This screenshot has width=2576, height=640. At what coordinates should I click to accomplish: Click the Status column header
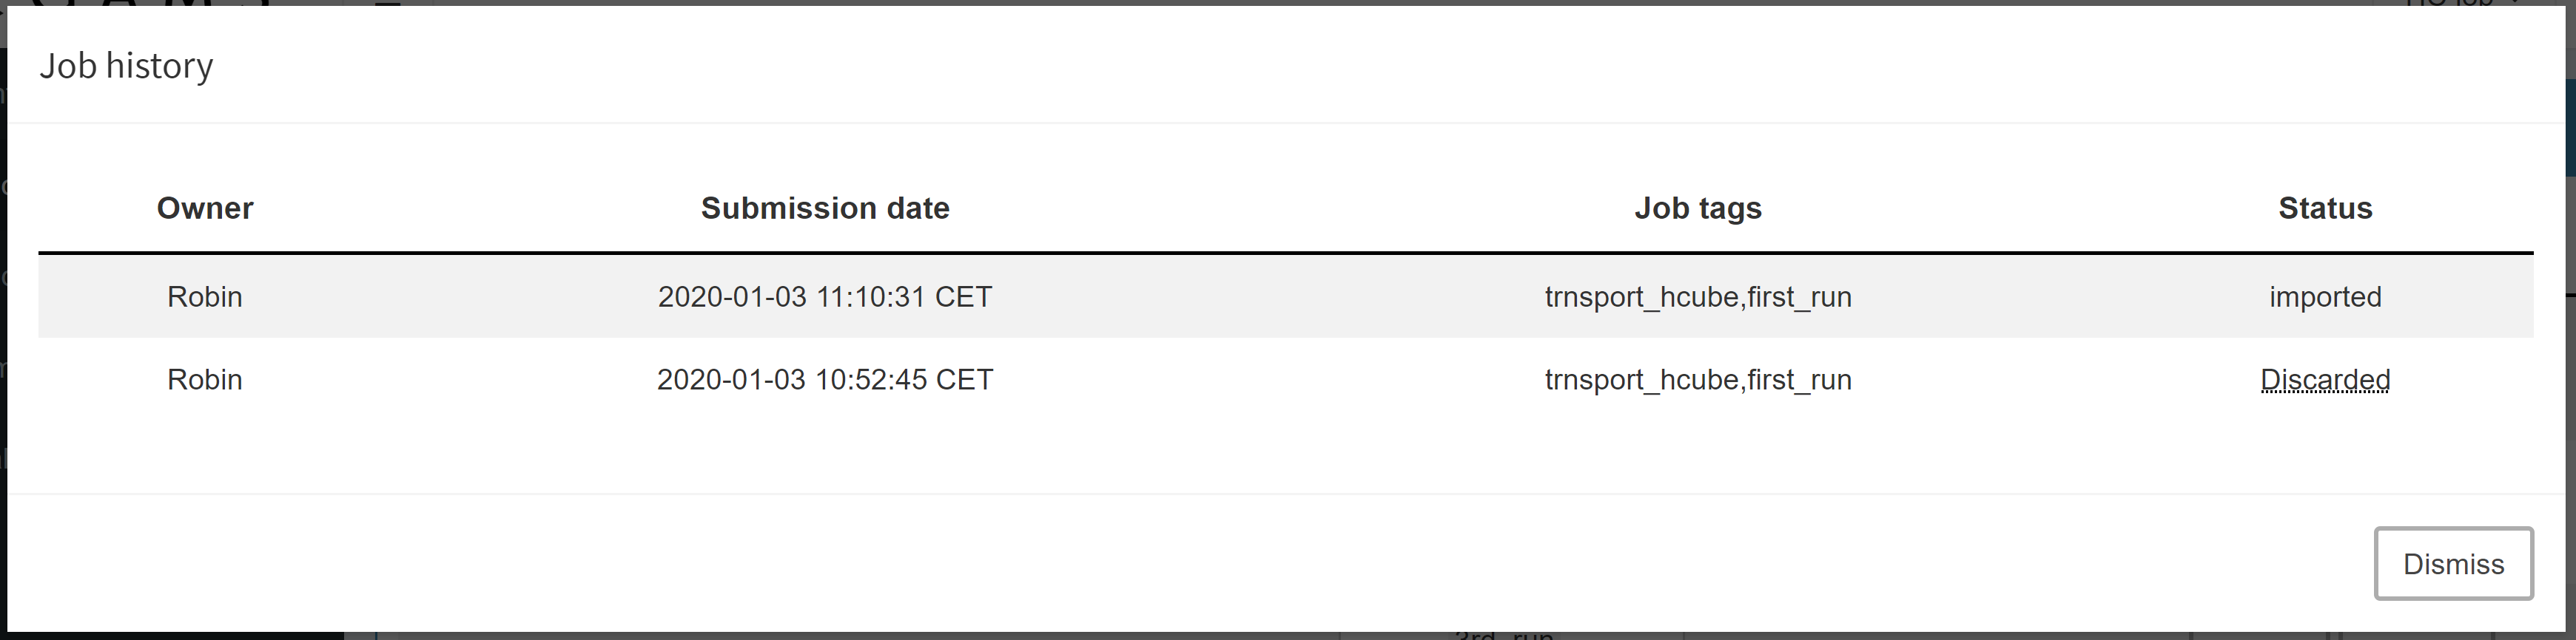coord(2325,208)
